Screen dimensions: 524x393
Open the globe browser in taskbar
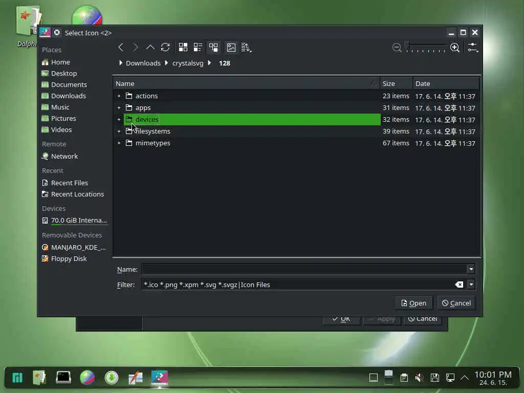coord(87,378)
